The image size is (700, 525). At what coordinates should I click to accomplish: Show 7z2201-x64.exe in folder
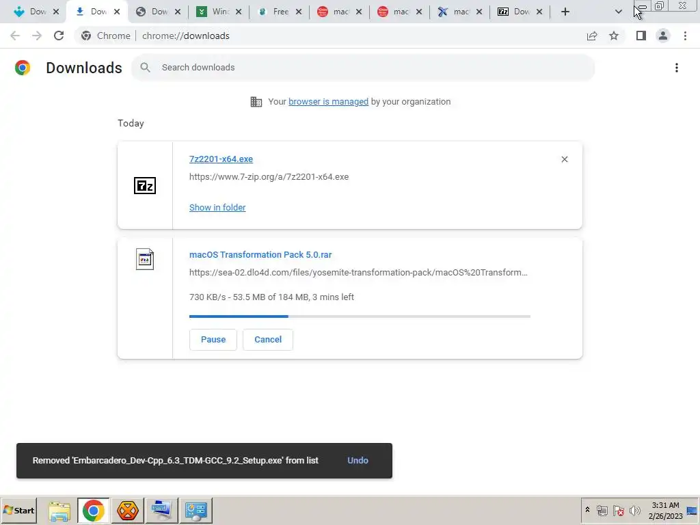coord(217,208)
